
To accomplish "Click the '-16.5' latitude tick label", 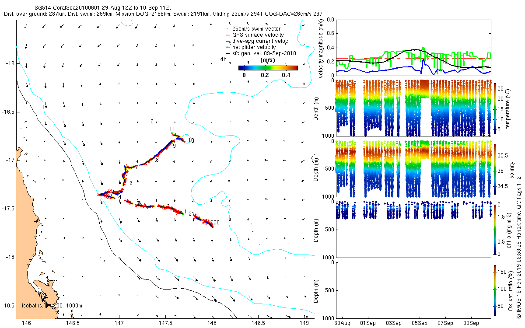I will [x=8, y=112].
